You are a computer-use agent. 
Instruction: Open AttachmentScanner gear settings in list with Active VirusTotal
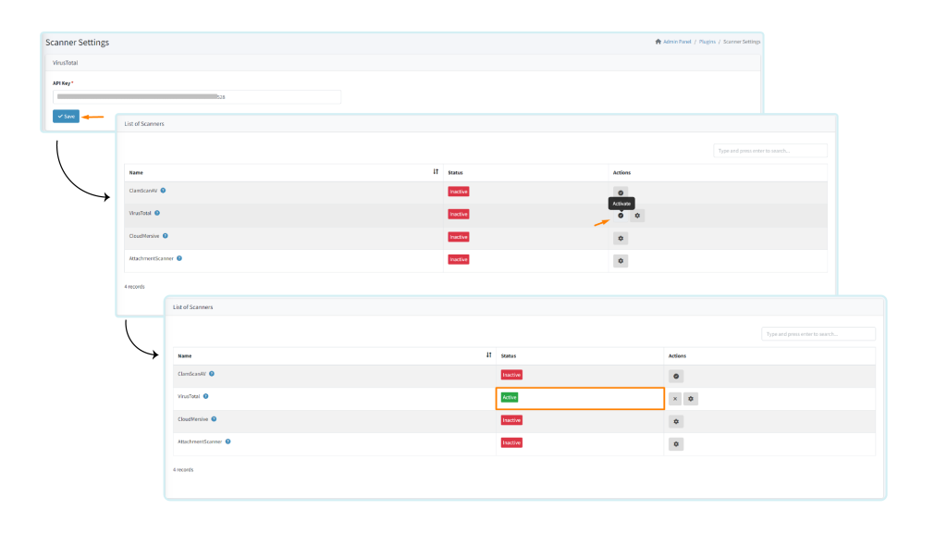[676, 444]
